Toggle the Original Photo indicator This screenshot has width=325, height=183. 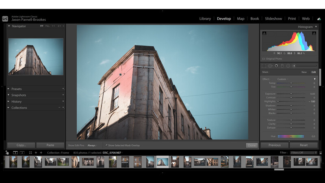(x=264, y=59)
